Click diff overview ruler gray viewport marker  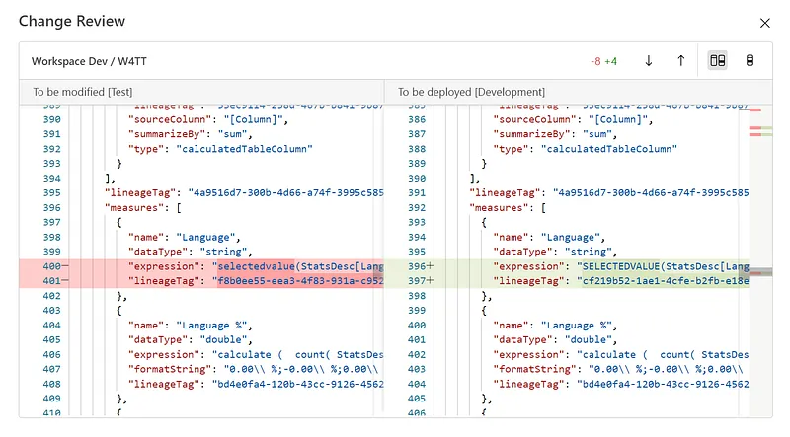point(760,272)
